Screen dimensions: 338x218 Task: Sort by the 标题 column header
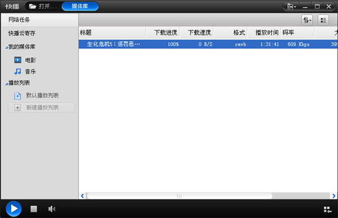112,33
